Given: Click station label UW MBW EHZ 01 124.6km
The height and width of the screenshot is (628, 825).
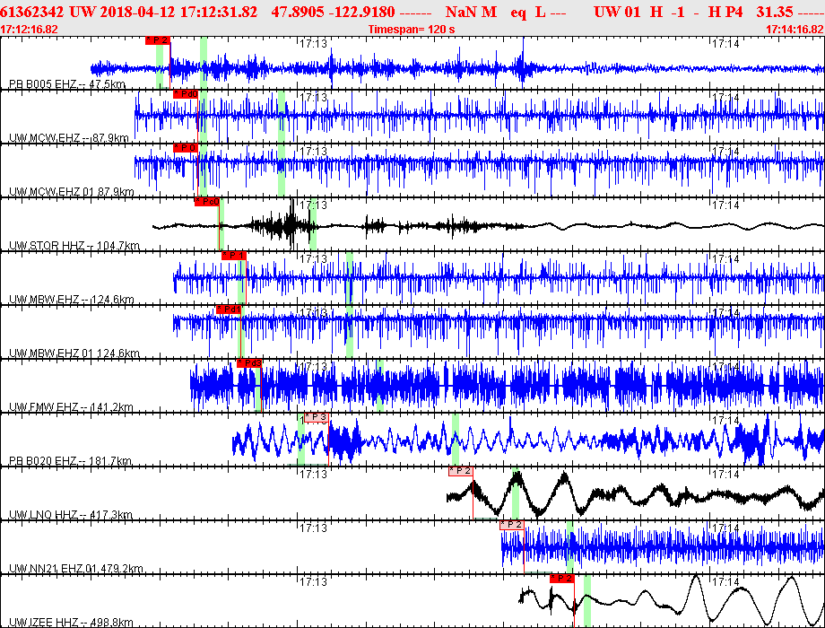Looking at the screenshot, I should 74,353.
